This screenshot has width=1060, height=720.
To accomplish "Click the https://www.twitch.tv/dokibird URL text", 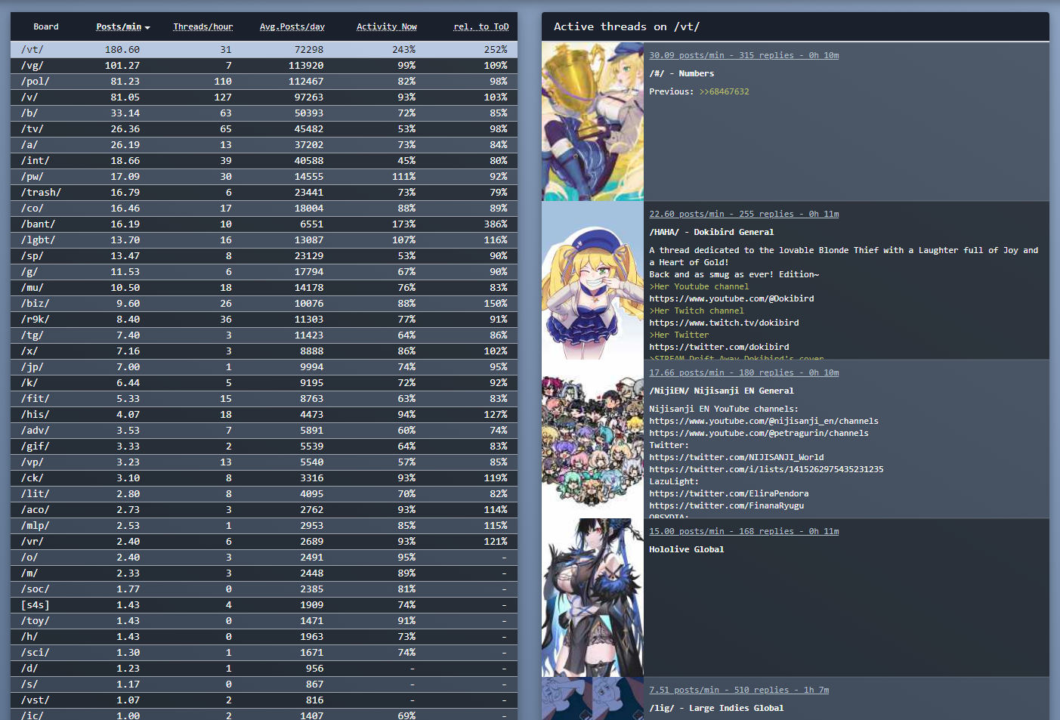I will point(724,323).
